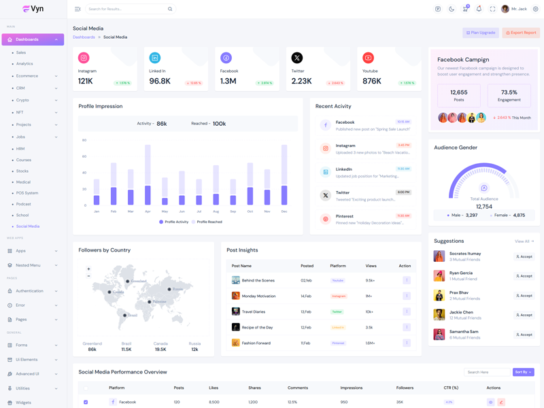Toggle the select-all checkbox in table header
This screenshot has height=408, width=544.
click(x=86, y=388)
